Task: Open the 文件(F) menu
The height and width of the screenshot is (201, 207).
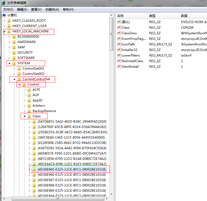Action: pyautogui.click(x=8, y=10)
